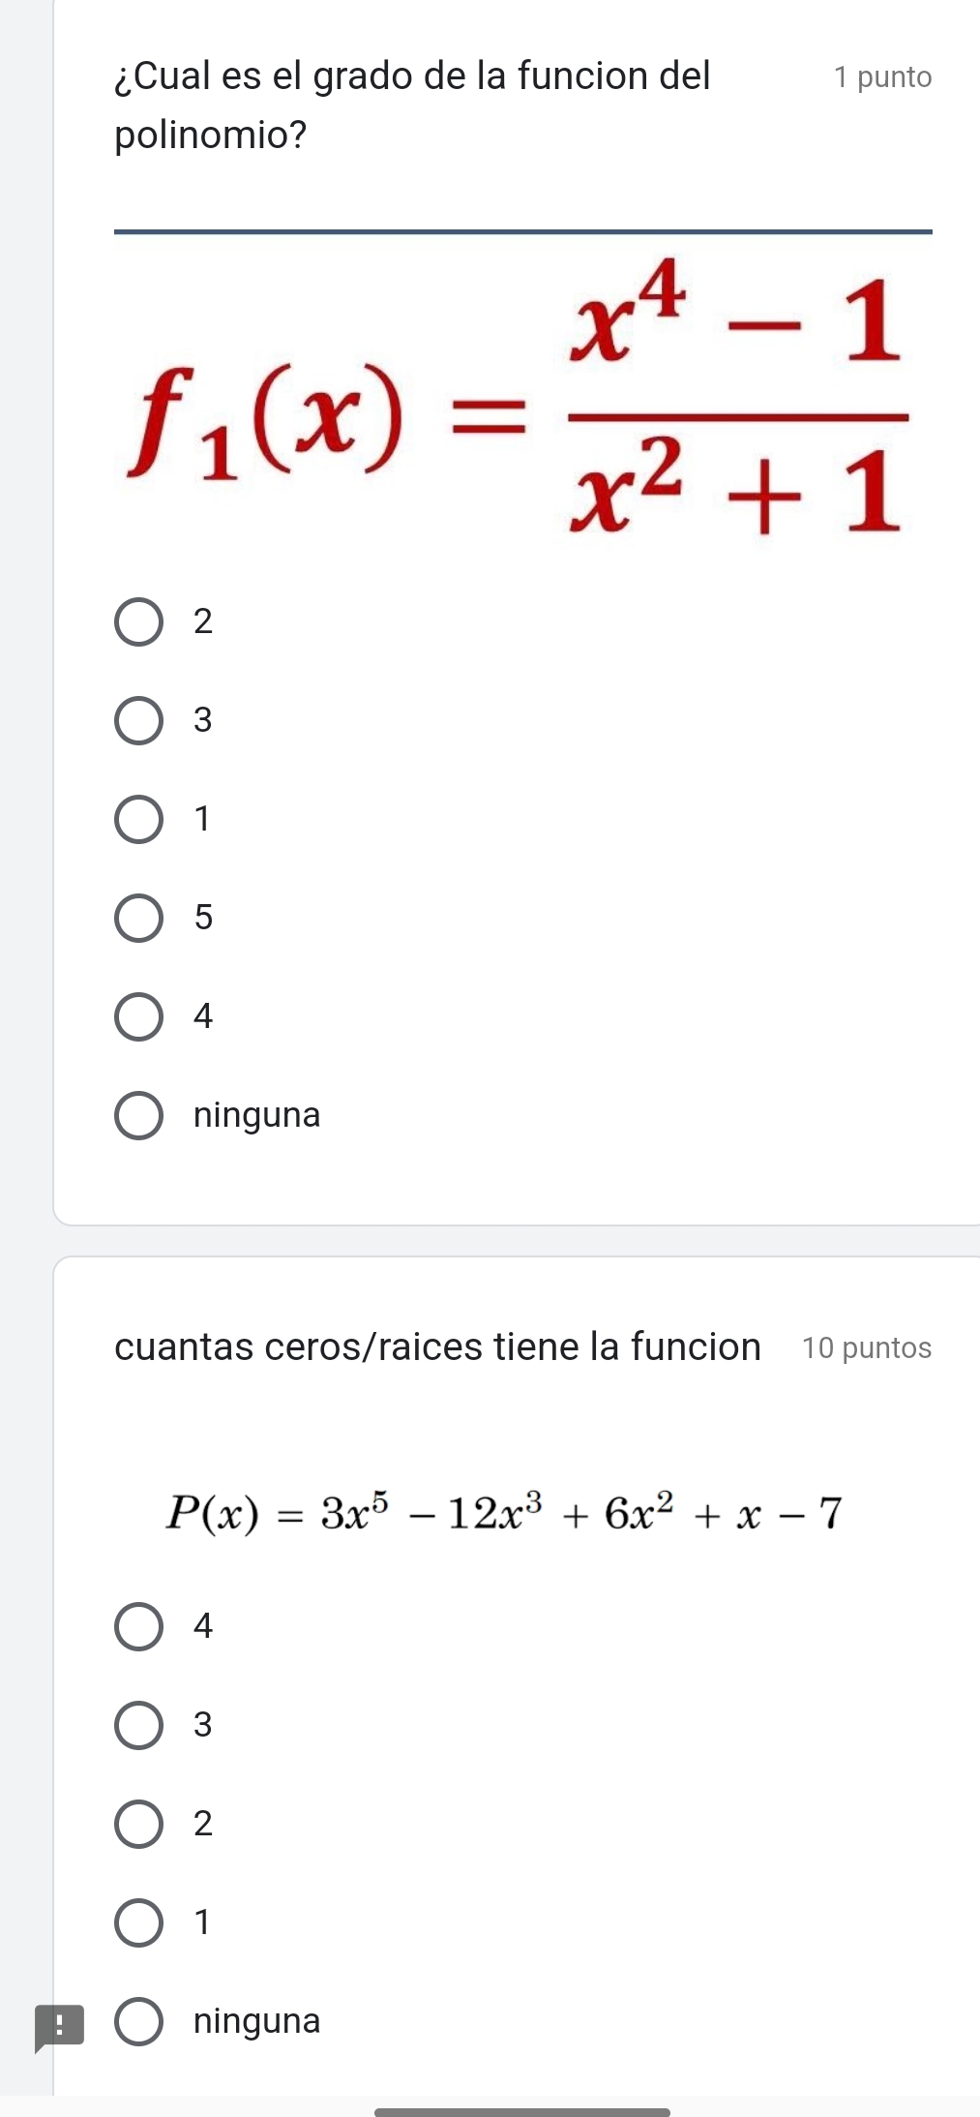Tap the home indicator bar at the bottom
This screenshot has height=2117, width=980.
click(521, 2111)
